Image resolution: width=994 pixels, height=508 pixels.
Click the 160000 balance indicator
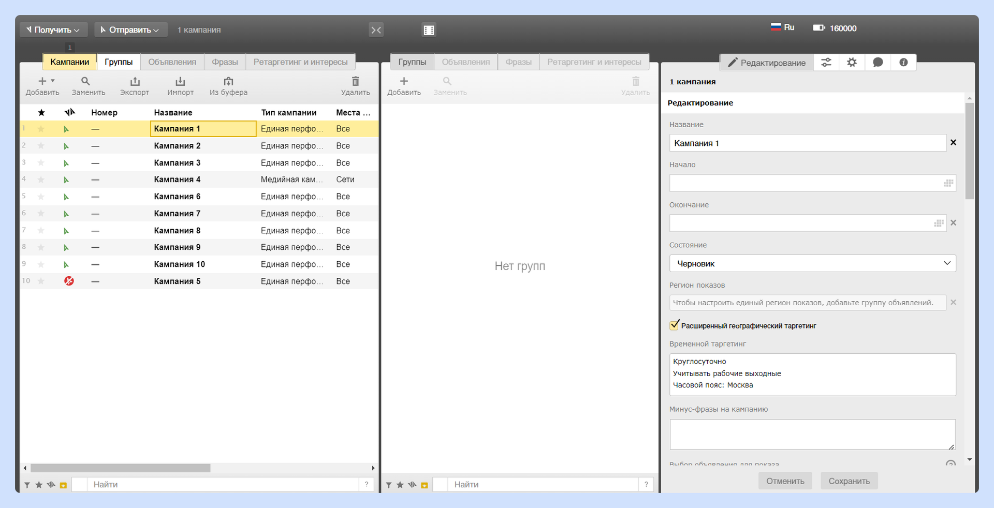[835, 28]
